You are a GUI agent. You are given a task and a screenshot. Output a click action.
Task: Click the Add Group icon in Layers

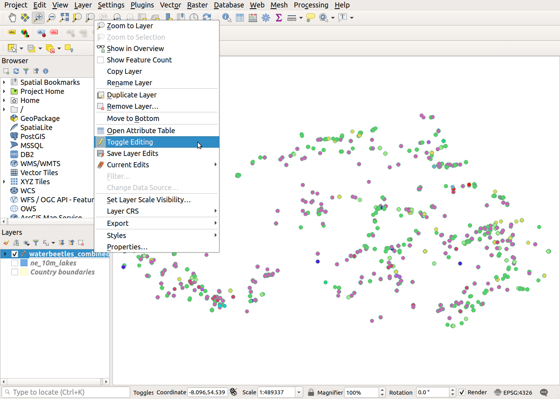[x=16, y=243]
